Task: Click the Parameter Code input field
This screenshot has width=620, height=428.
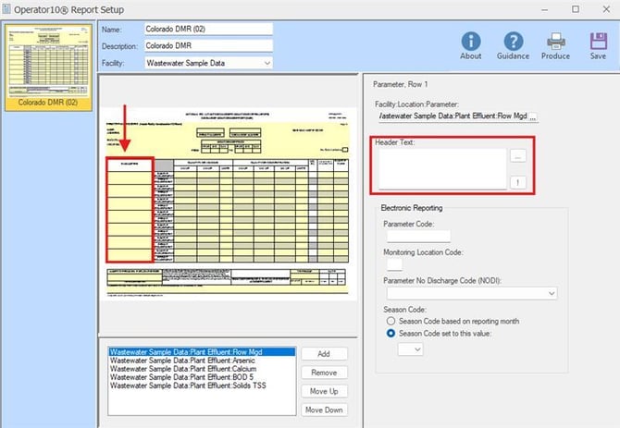Action: tap(416, 237)
